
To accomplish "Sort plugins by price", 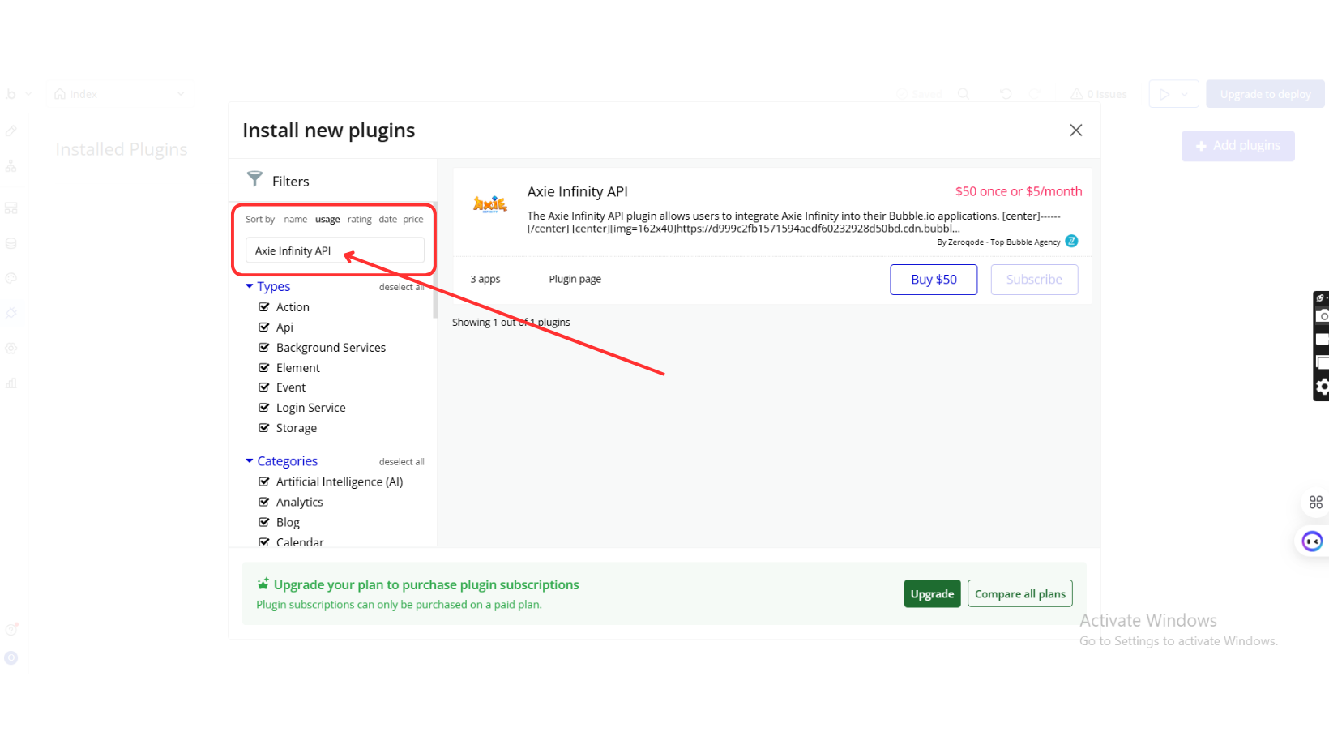I will click(x=413, y=220).
